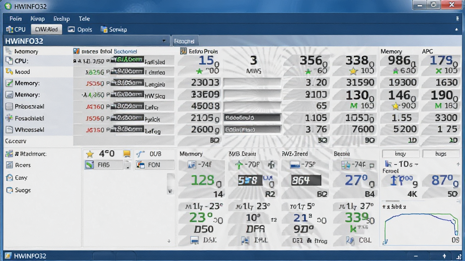Select the Whcessakl row icon
465x261 pixels.
[9, 130]
